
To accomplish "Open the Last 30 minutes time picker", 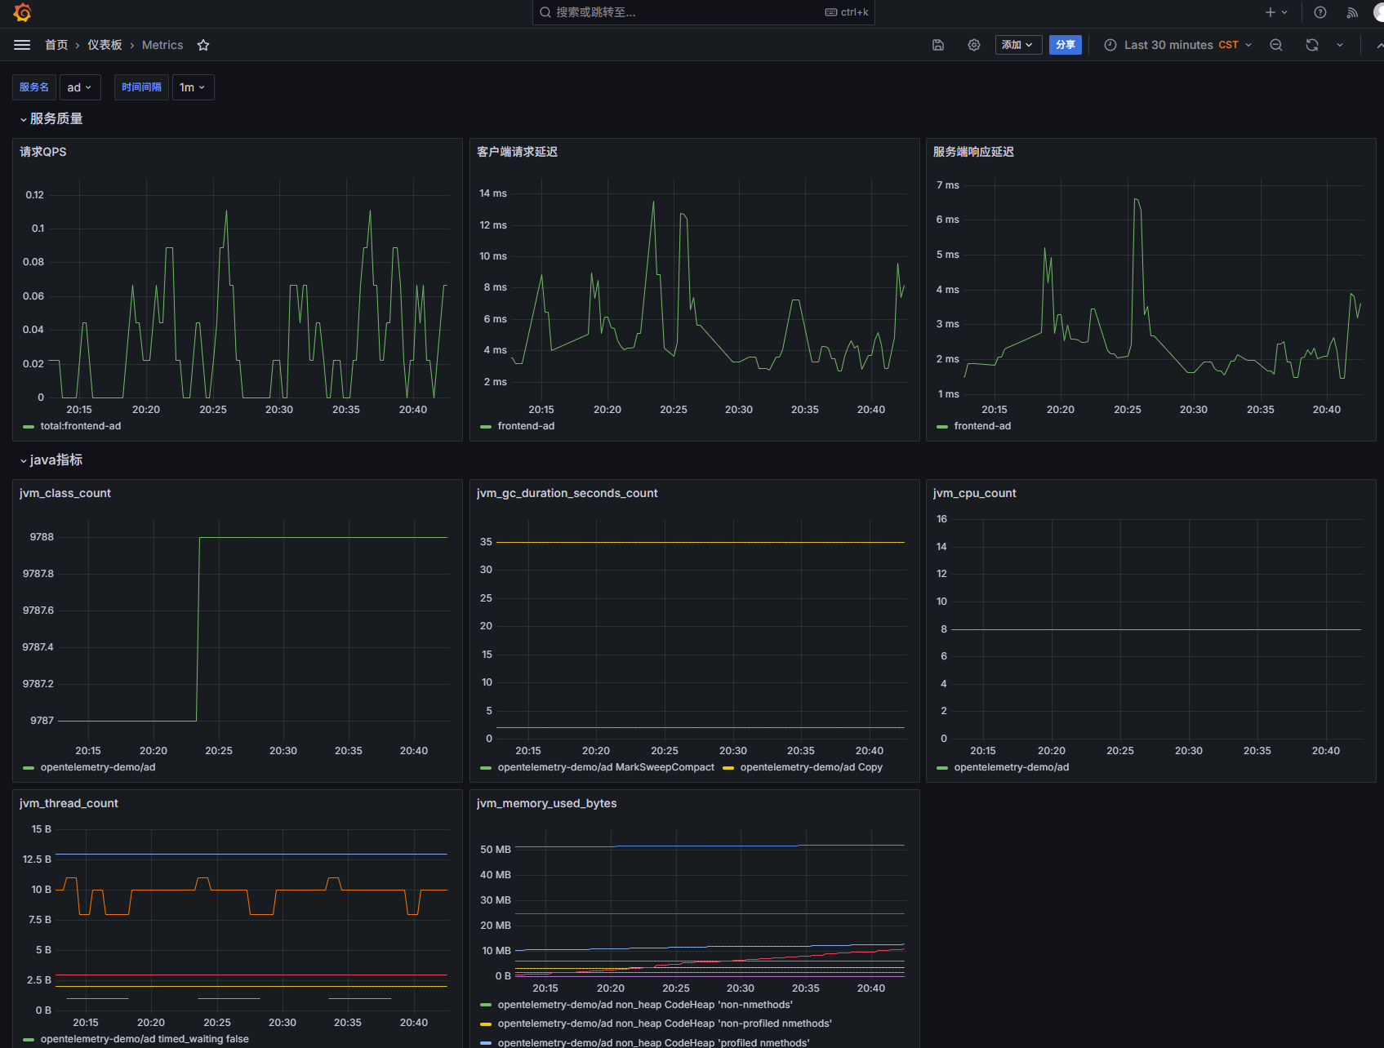I will (1178, 45).
